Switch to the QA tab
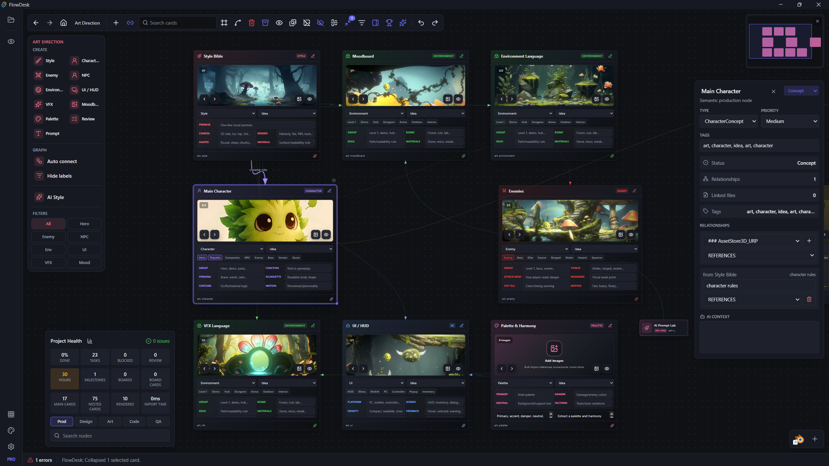829x466 pixels. (158, 421)
